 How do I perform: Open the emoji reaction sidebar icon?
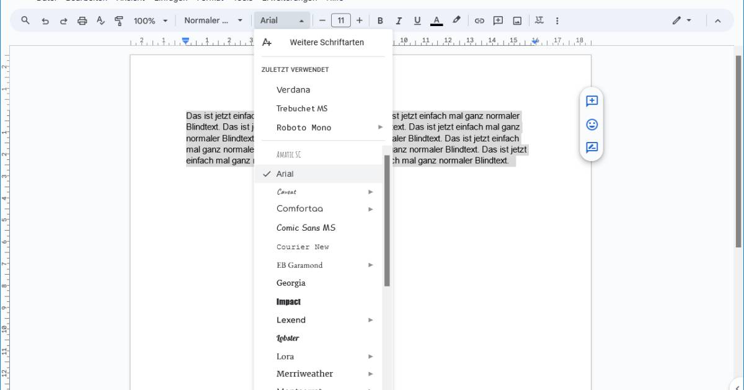coord(591,124)
